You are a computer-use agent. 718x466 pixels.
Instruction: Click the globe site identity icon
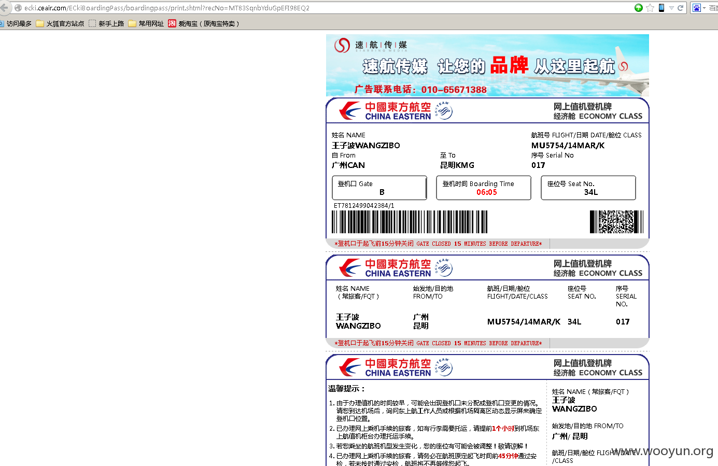18,8
